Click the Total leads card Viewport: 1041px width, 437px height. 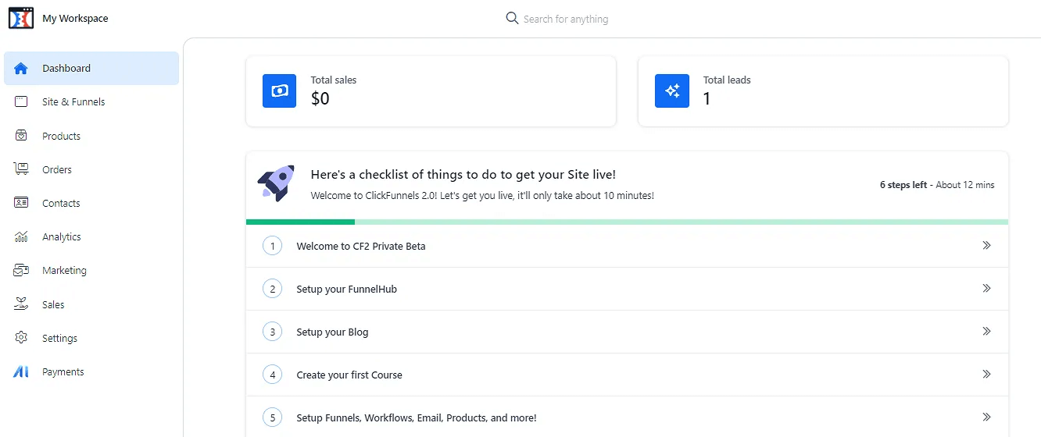coord(823,91)
